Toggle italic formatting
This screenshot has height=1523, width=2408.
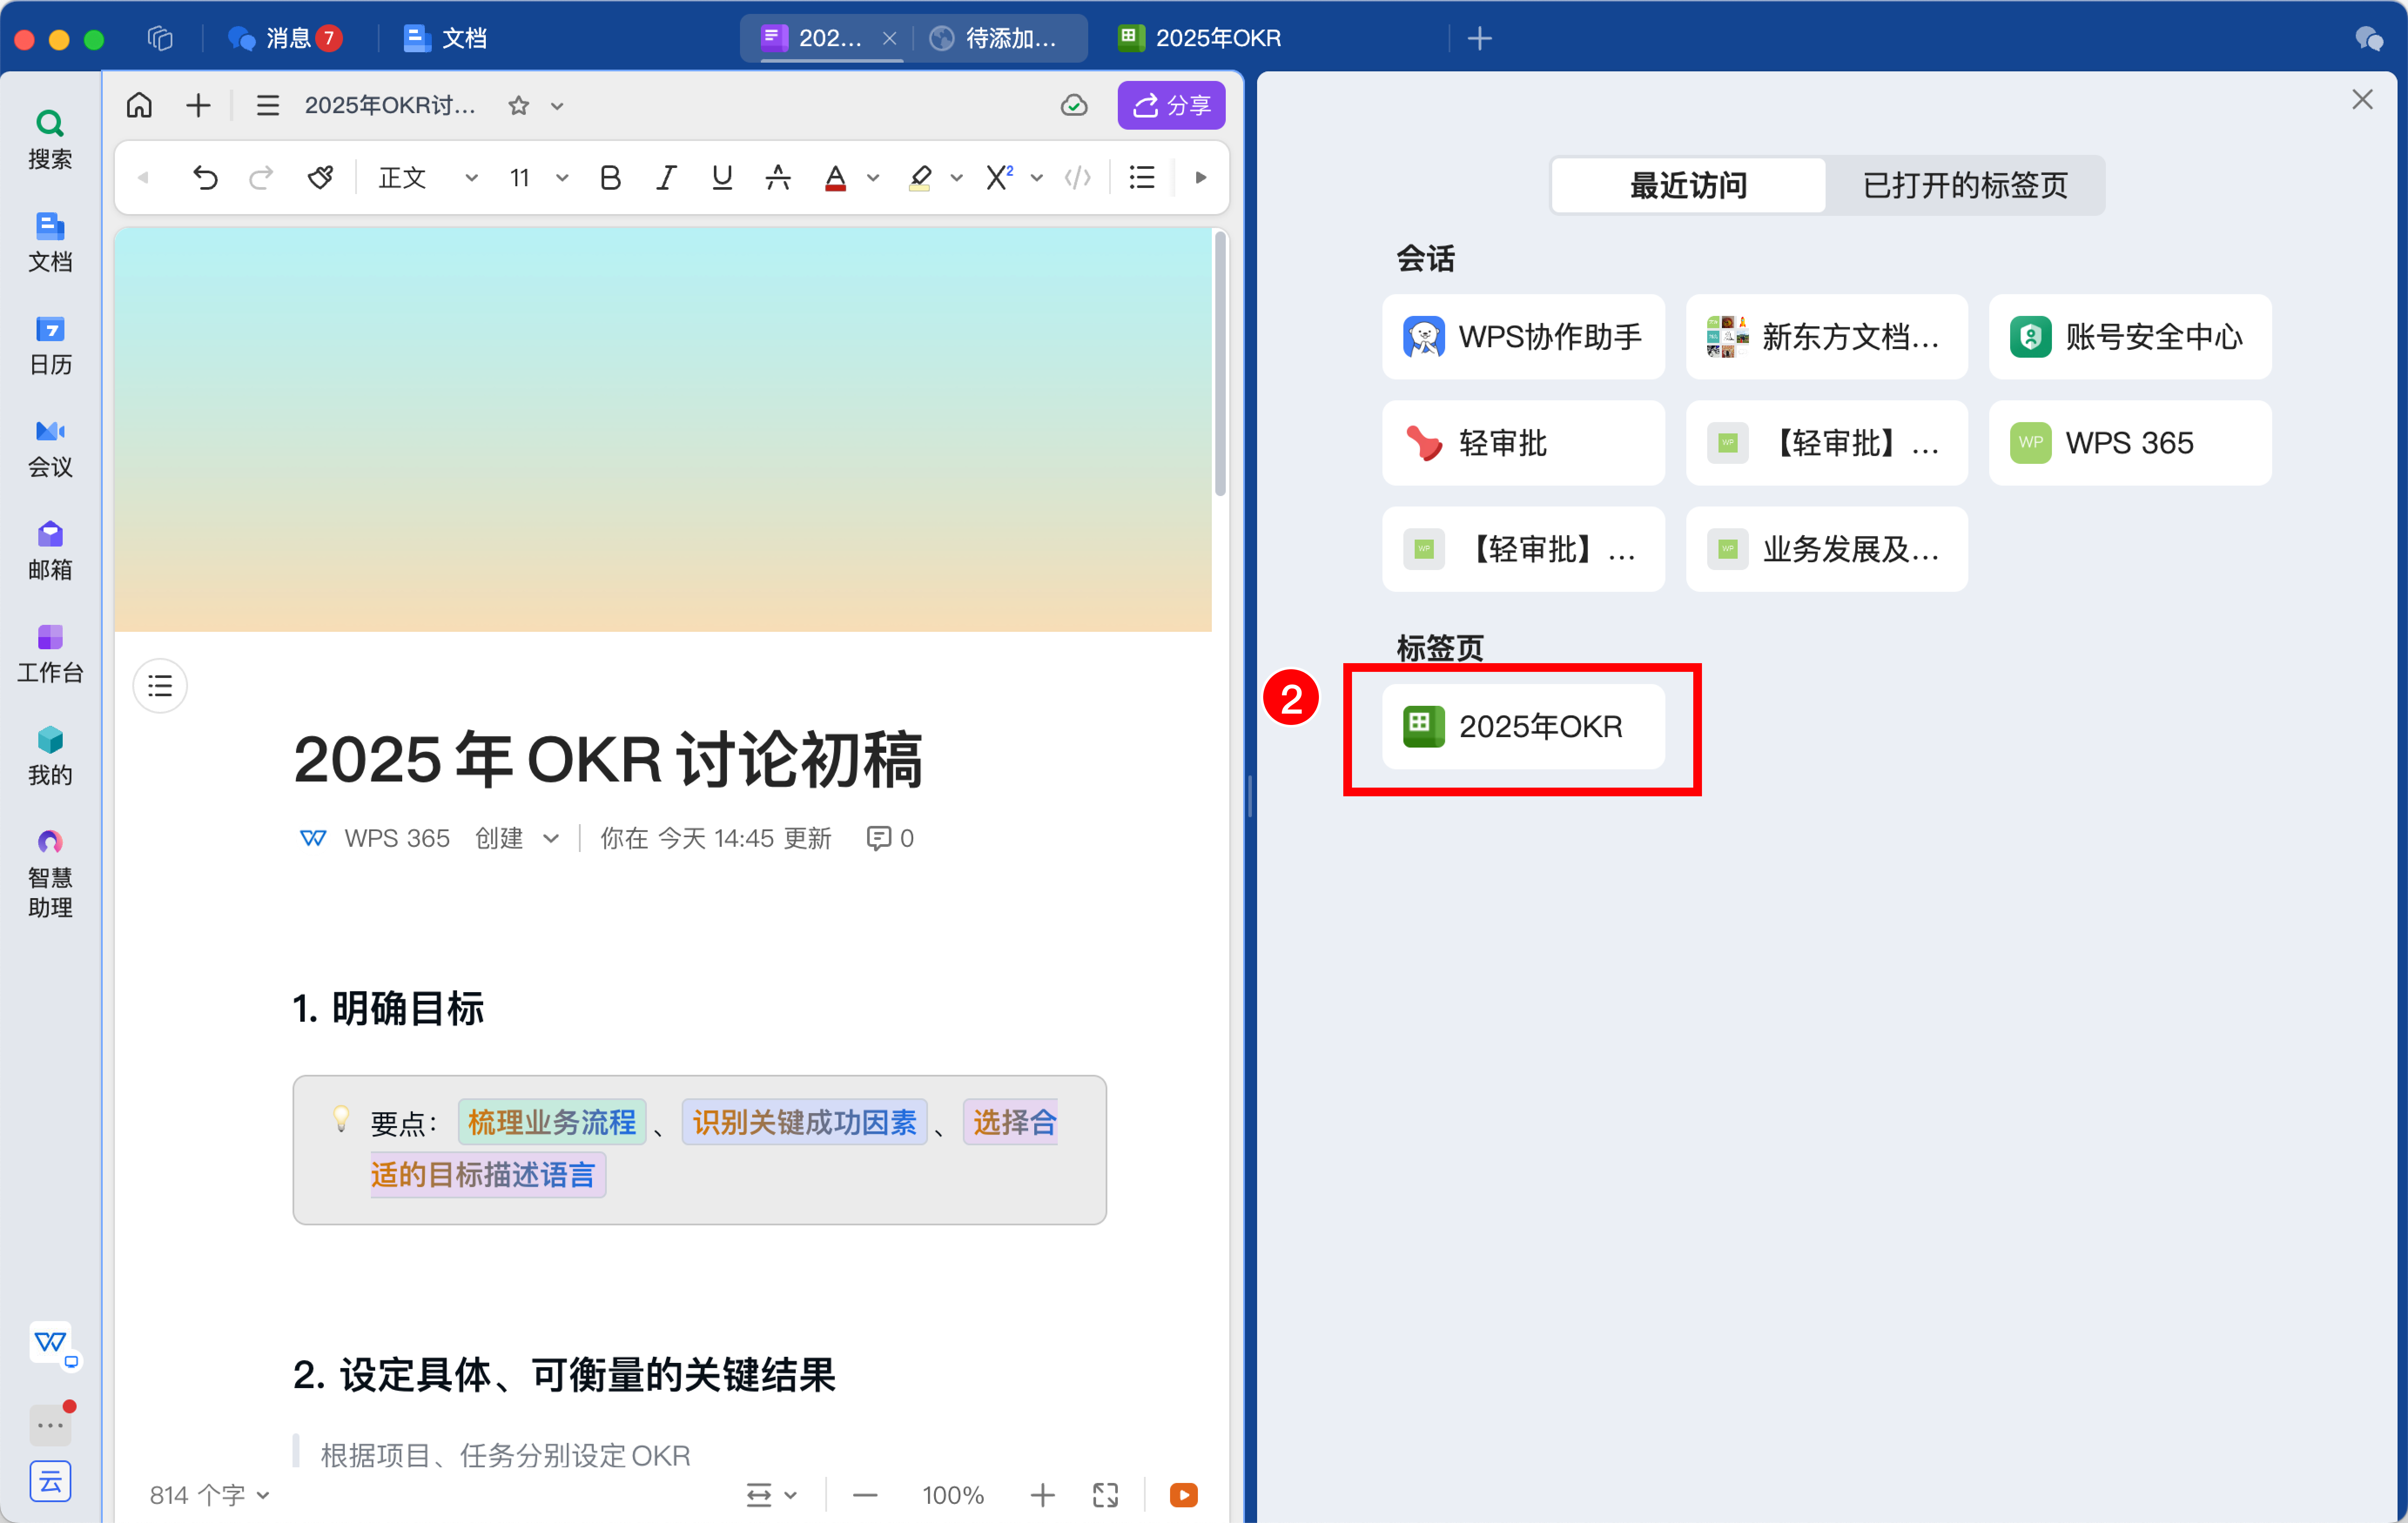(x=666, y=178)
